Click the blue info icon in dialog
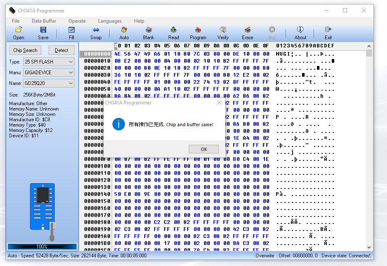Screen dimensions: 387x266 point(118,124)
